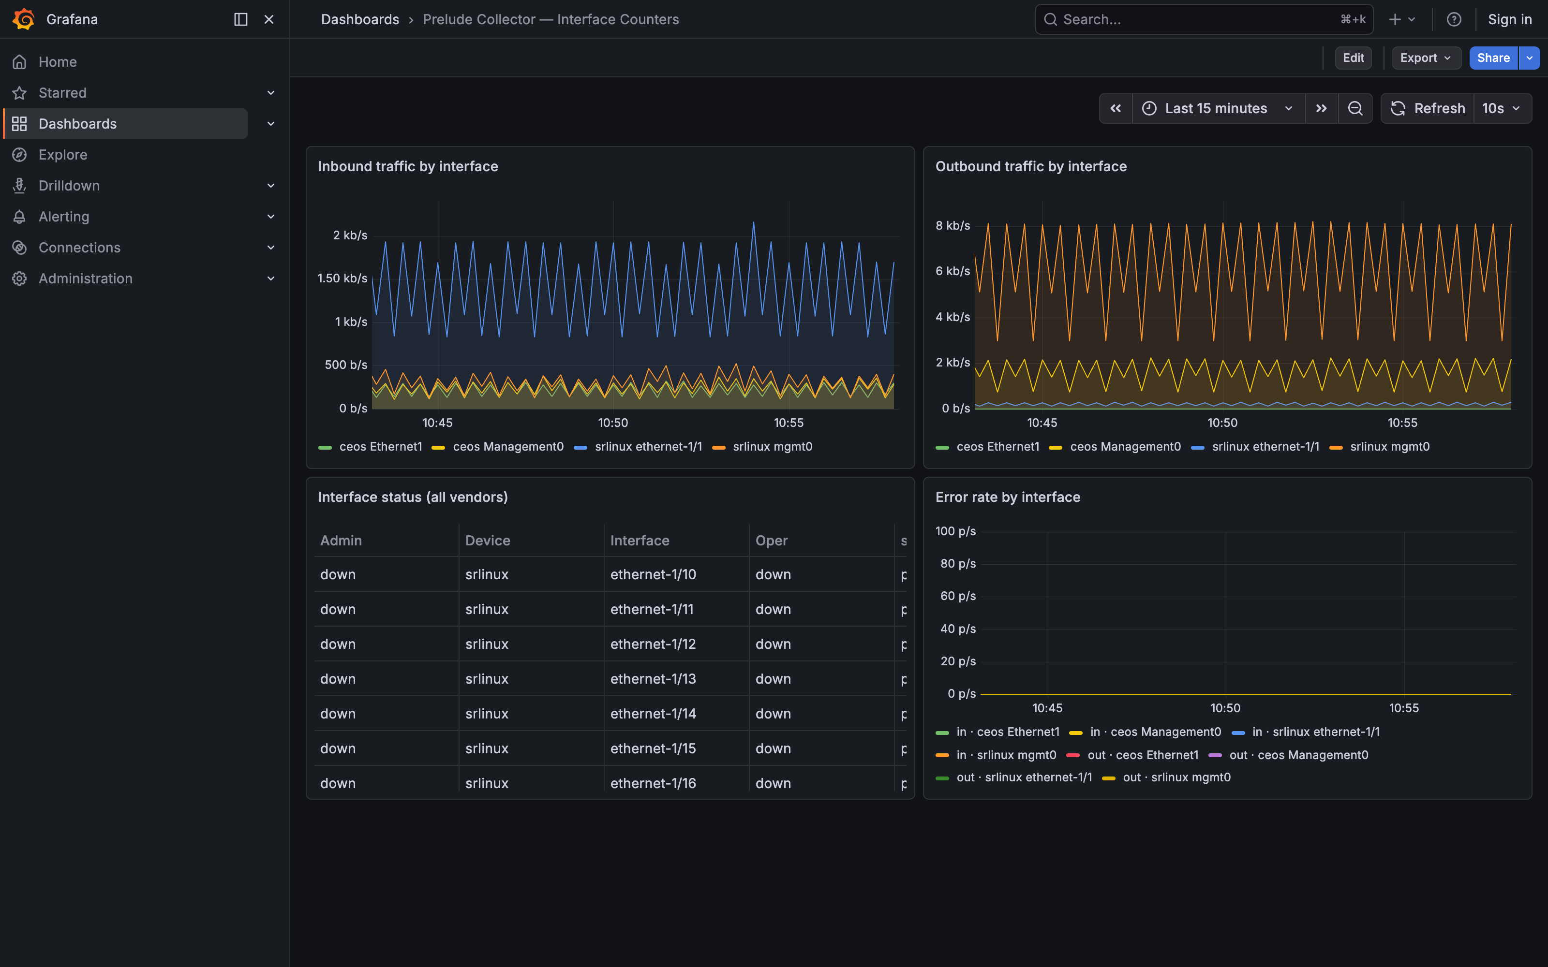The height and width of the screenshot is (967, 1548).
Task: Toggle srlinux mgmt0 series in Inbound legend
Action: click(772, 446)
